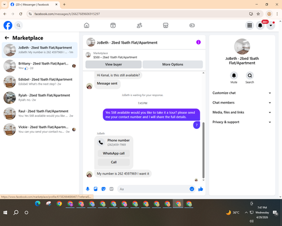Viewport: 282px width, 226px height.
Task: Open the Gaming controller icon
Action: [192, 25]
